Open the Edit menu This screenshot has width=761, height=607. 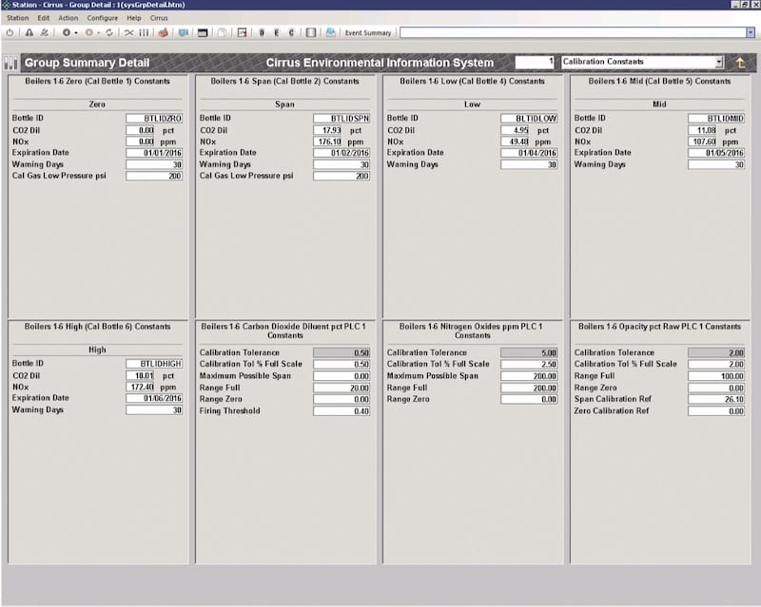(44, 18)
